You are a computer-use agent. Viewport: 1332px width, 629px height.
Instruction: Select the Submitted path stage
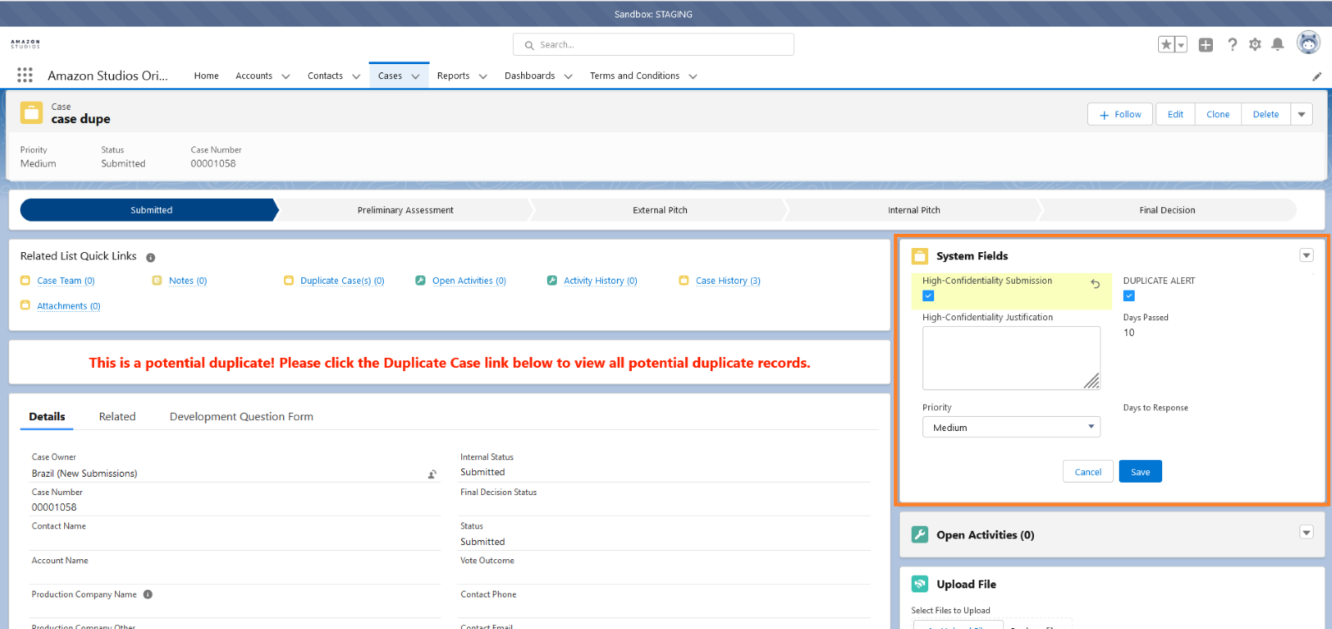(151, 210)
